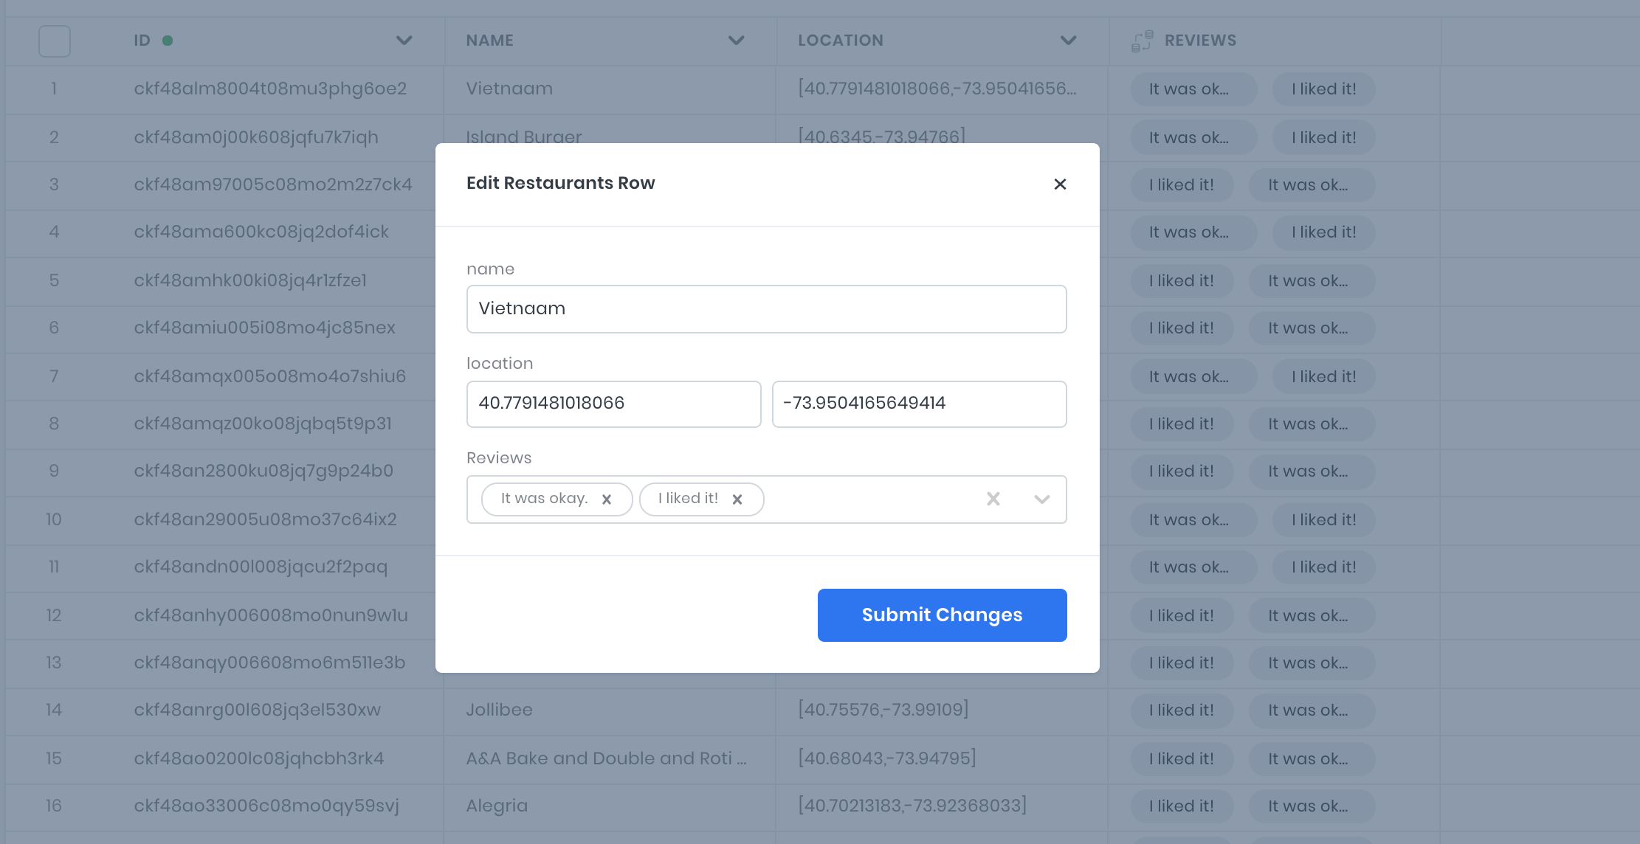Open the LOCATION column sort dropdown

(x=1068, y=41)
